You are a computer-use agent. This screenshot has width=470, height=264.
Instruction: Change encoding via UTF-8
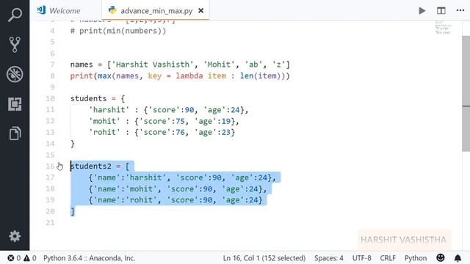click(361, 258)
